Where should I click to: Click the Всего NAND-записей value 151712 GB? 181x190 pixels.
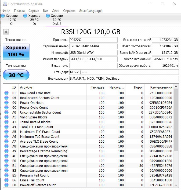tap(165, 52)
